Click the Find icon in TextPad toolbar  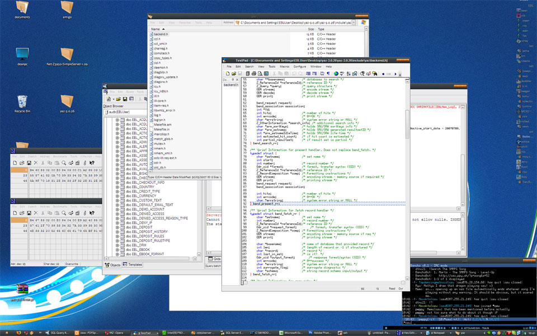[x=362, y=74]
